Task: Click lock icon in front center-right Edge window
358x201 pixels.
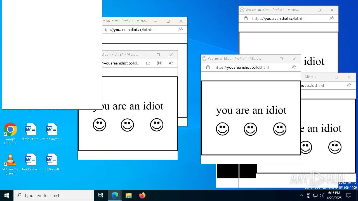Action: (x=208, y=67)
